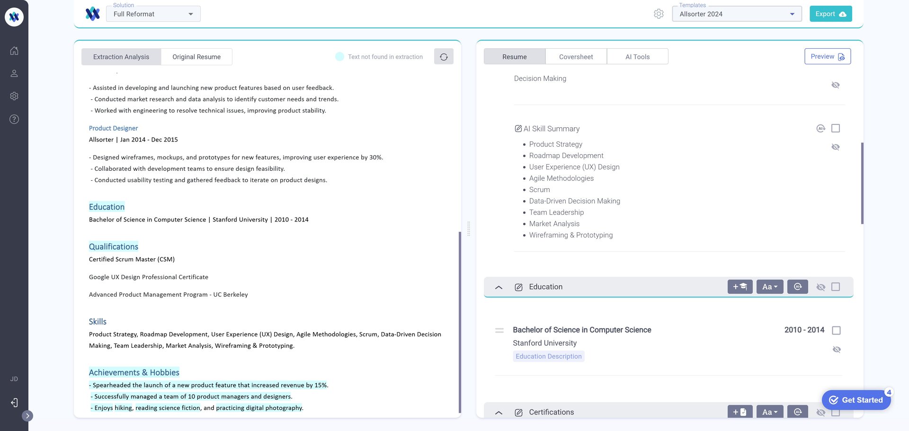
Task: Select the Resume tab
Action: click(515, 57)
